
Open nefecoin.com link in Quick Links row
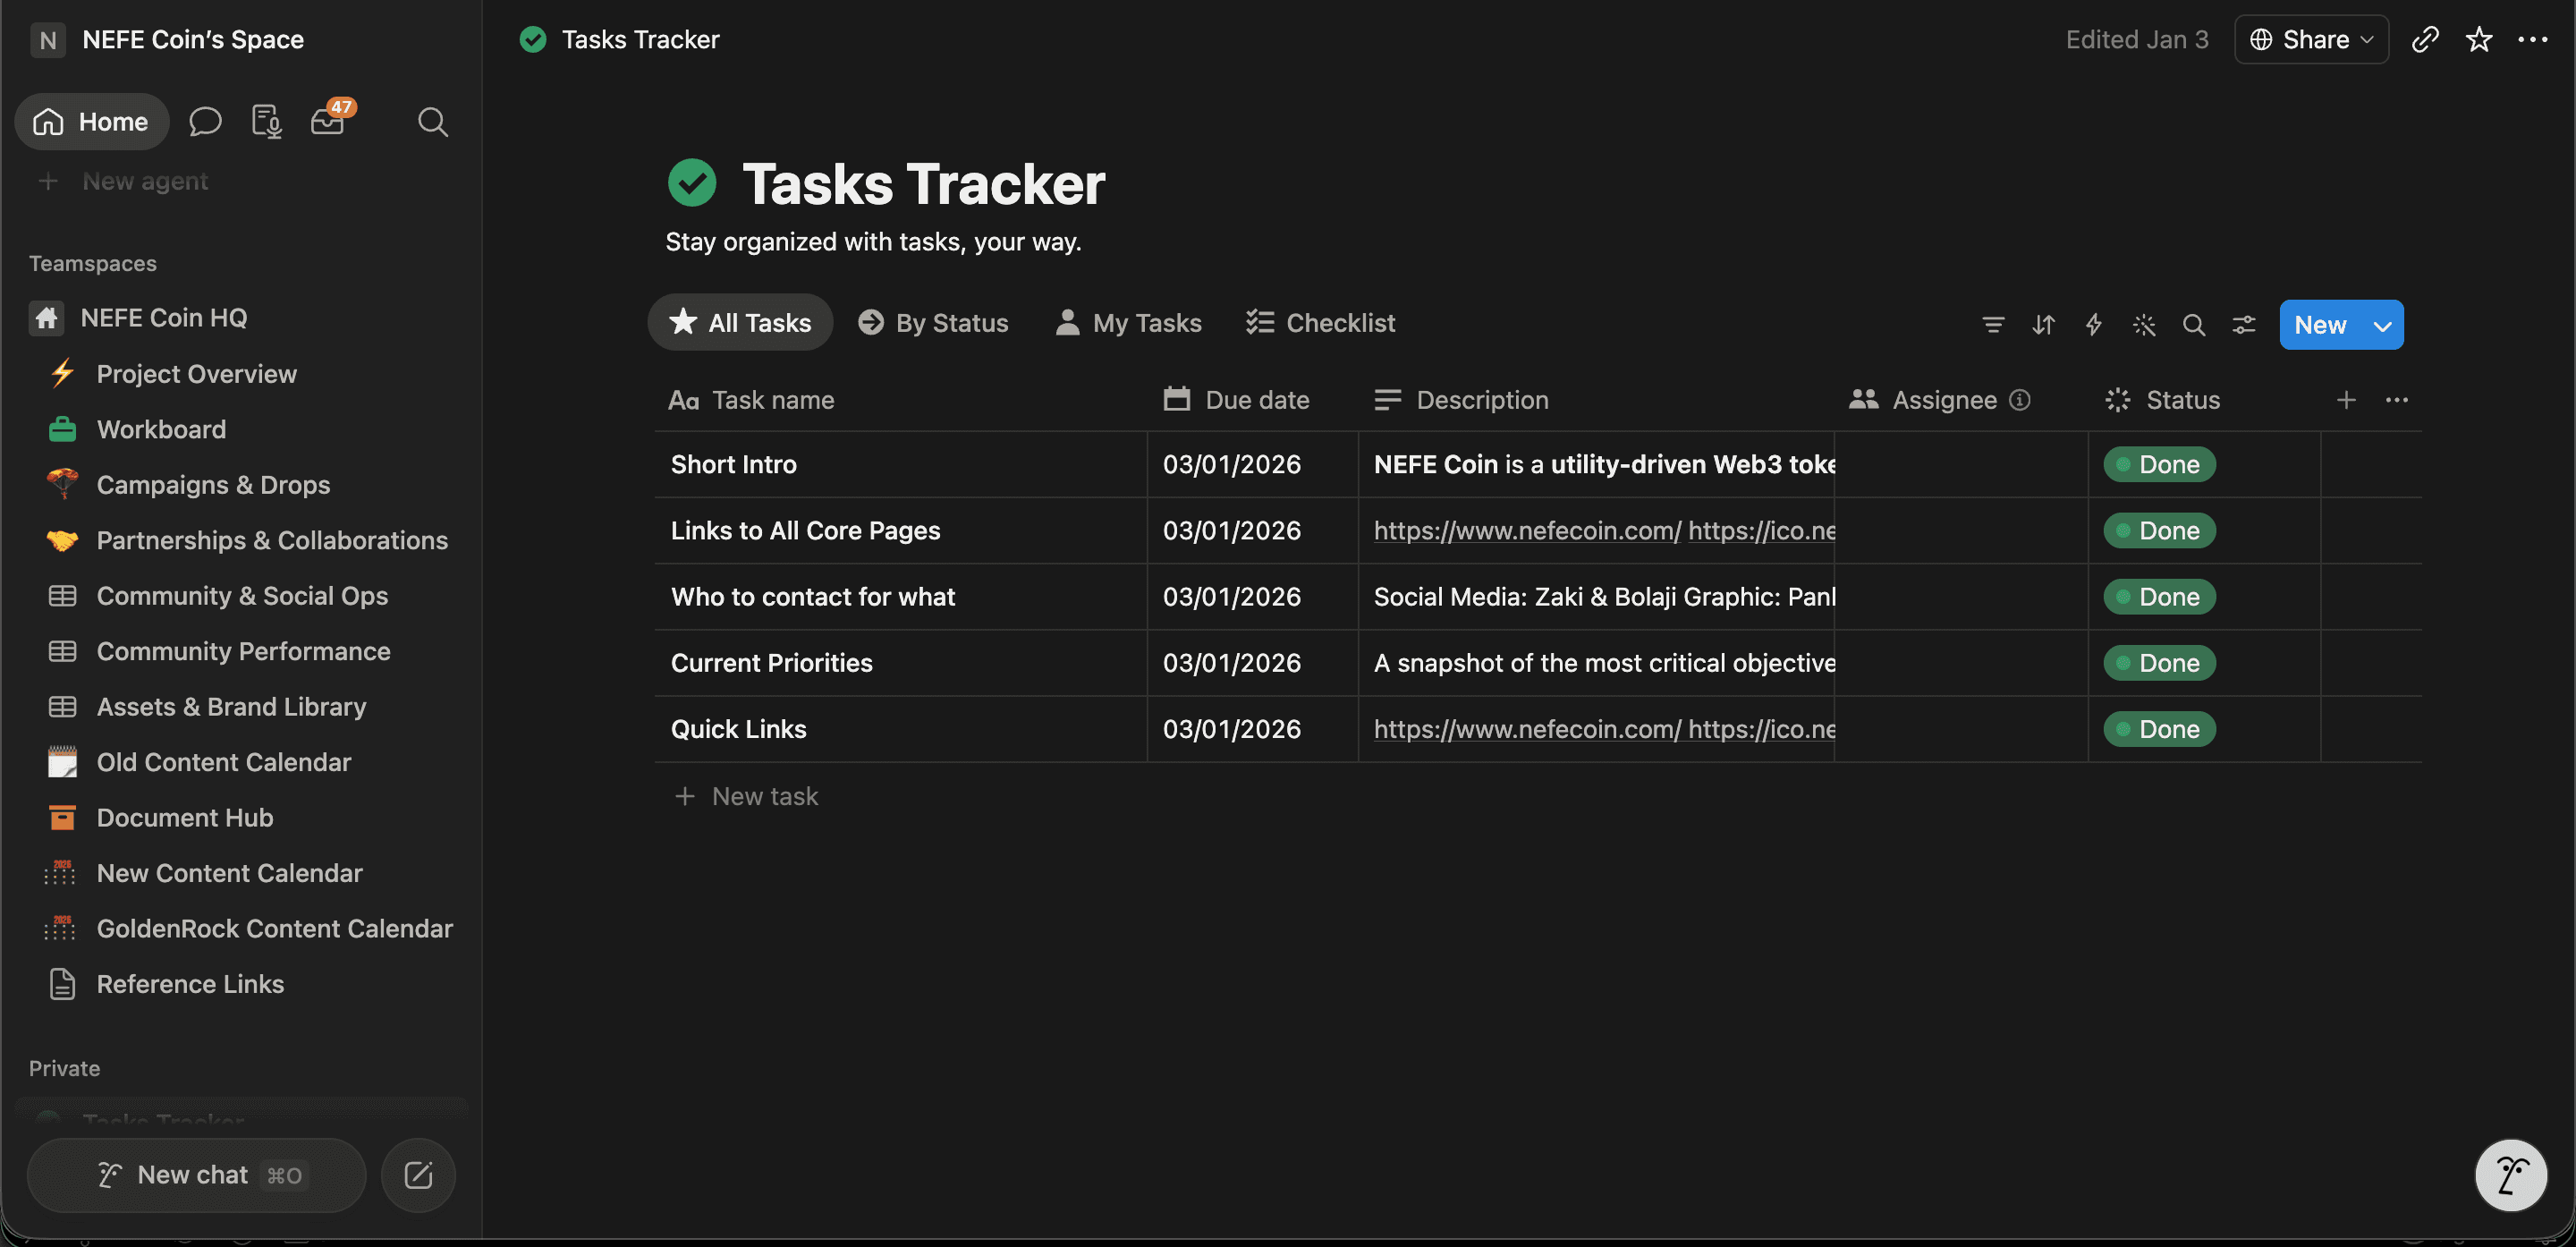tap(1527, 729)
